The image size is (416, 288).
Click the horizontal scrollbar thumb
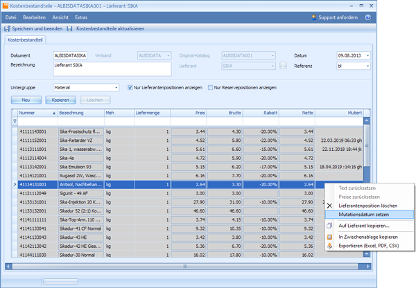click(x=185, y=267)
